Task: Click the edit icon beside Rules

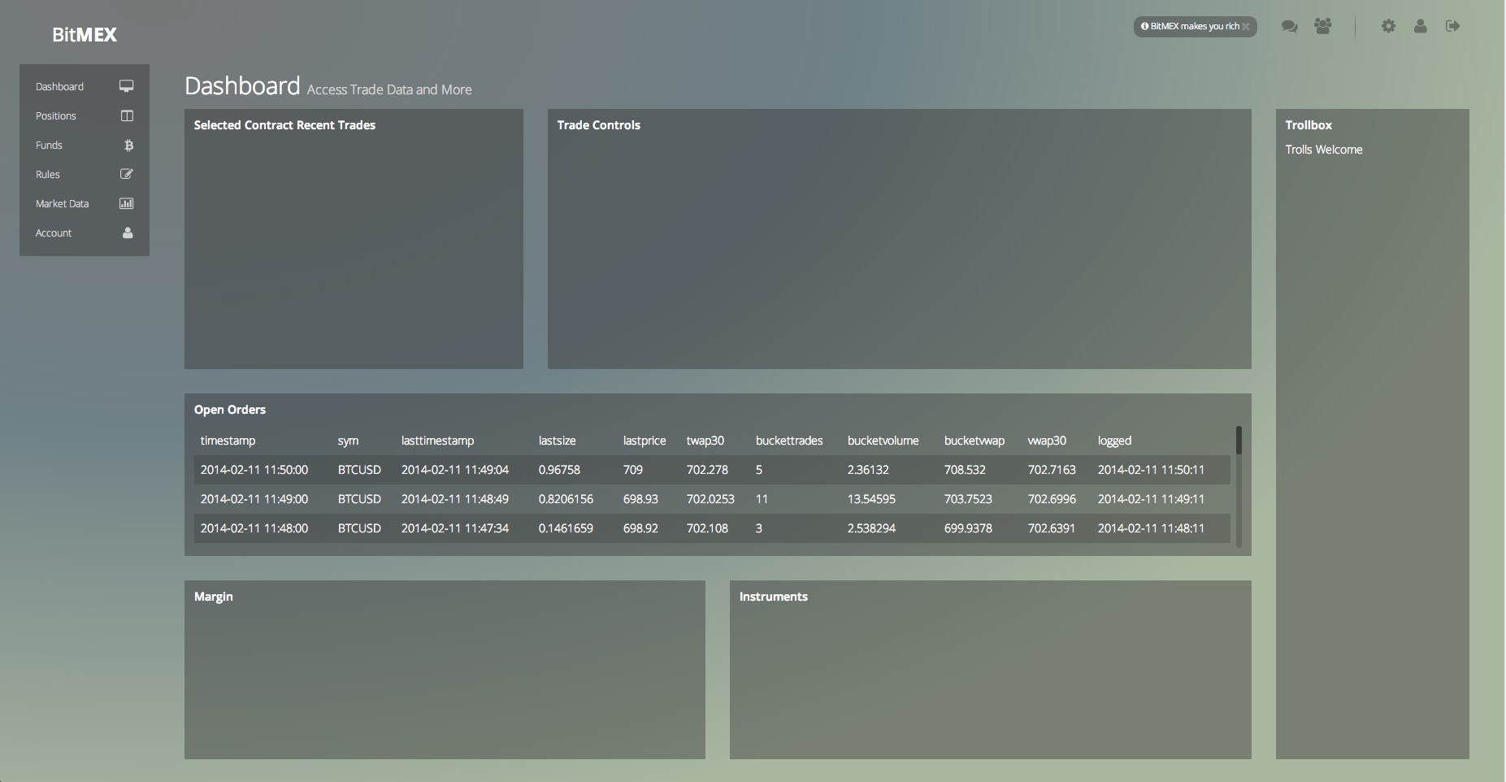Action: (x=127, y=174)
